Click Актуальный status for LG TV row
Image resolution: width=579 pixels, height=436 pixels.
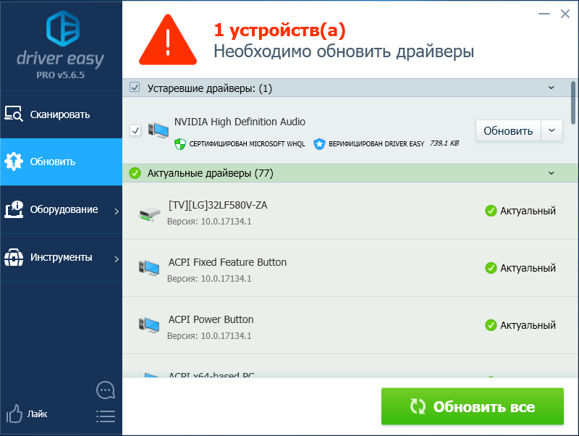point(520,211)
